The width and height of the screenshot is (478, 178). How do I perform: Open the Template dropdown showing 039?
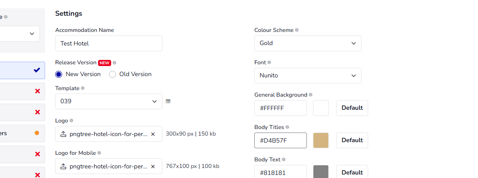tap(109, 101)
